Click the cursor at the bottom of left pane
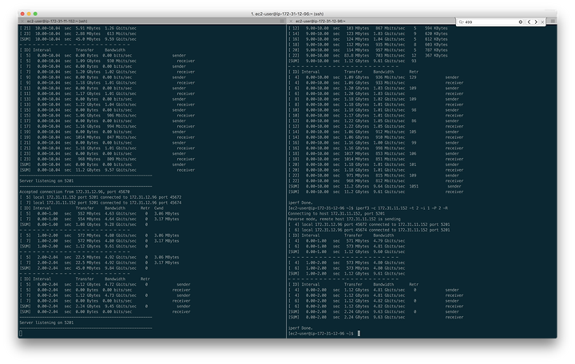 coord(21,334)
